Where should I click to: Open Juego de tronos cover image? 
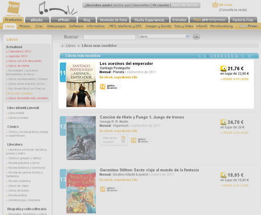[x=81, y=138]
